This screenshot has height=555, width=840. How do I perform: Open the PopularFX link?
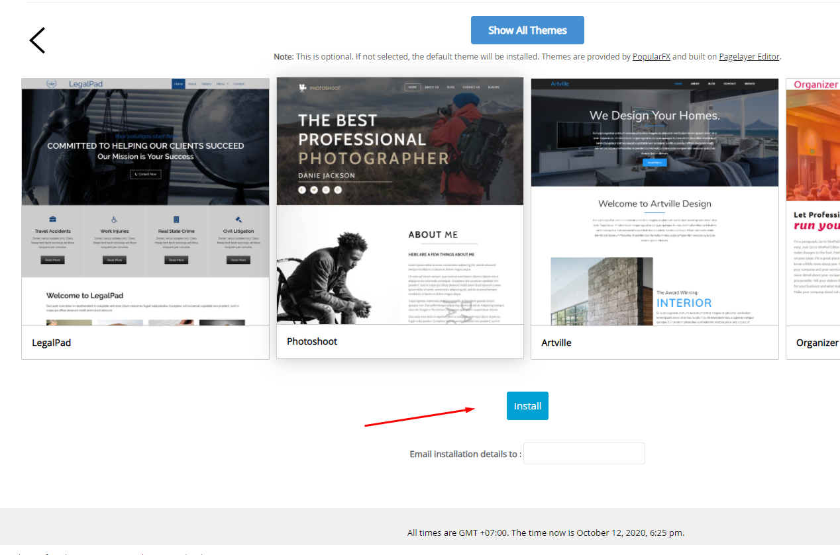[x=651, y=57]
